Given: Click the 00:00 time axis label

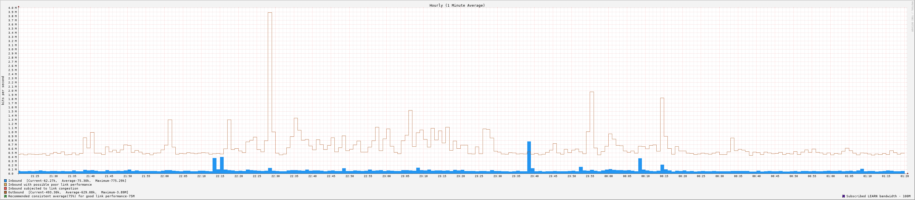Looking at the screenshot, I should coord(608,176).
